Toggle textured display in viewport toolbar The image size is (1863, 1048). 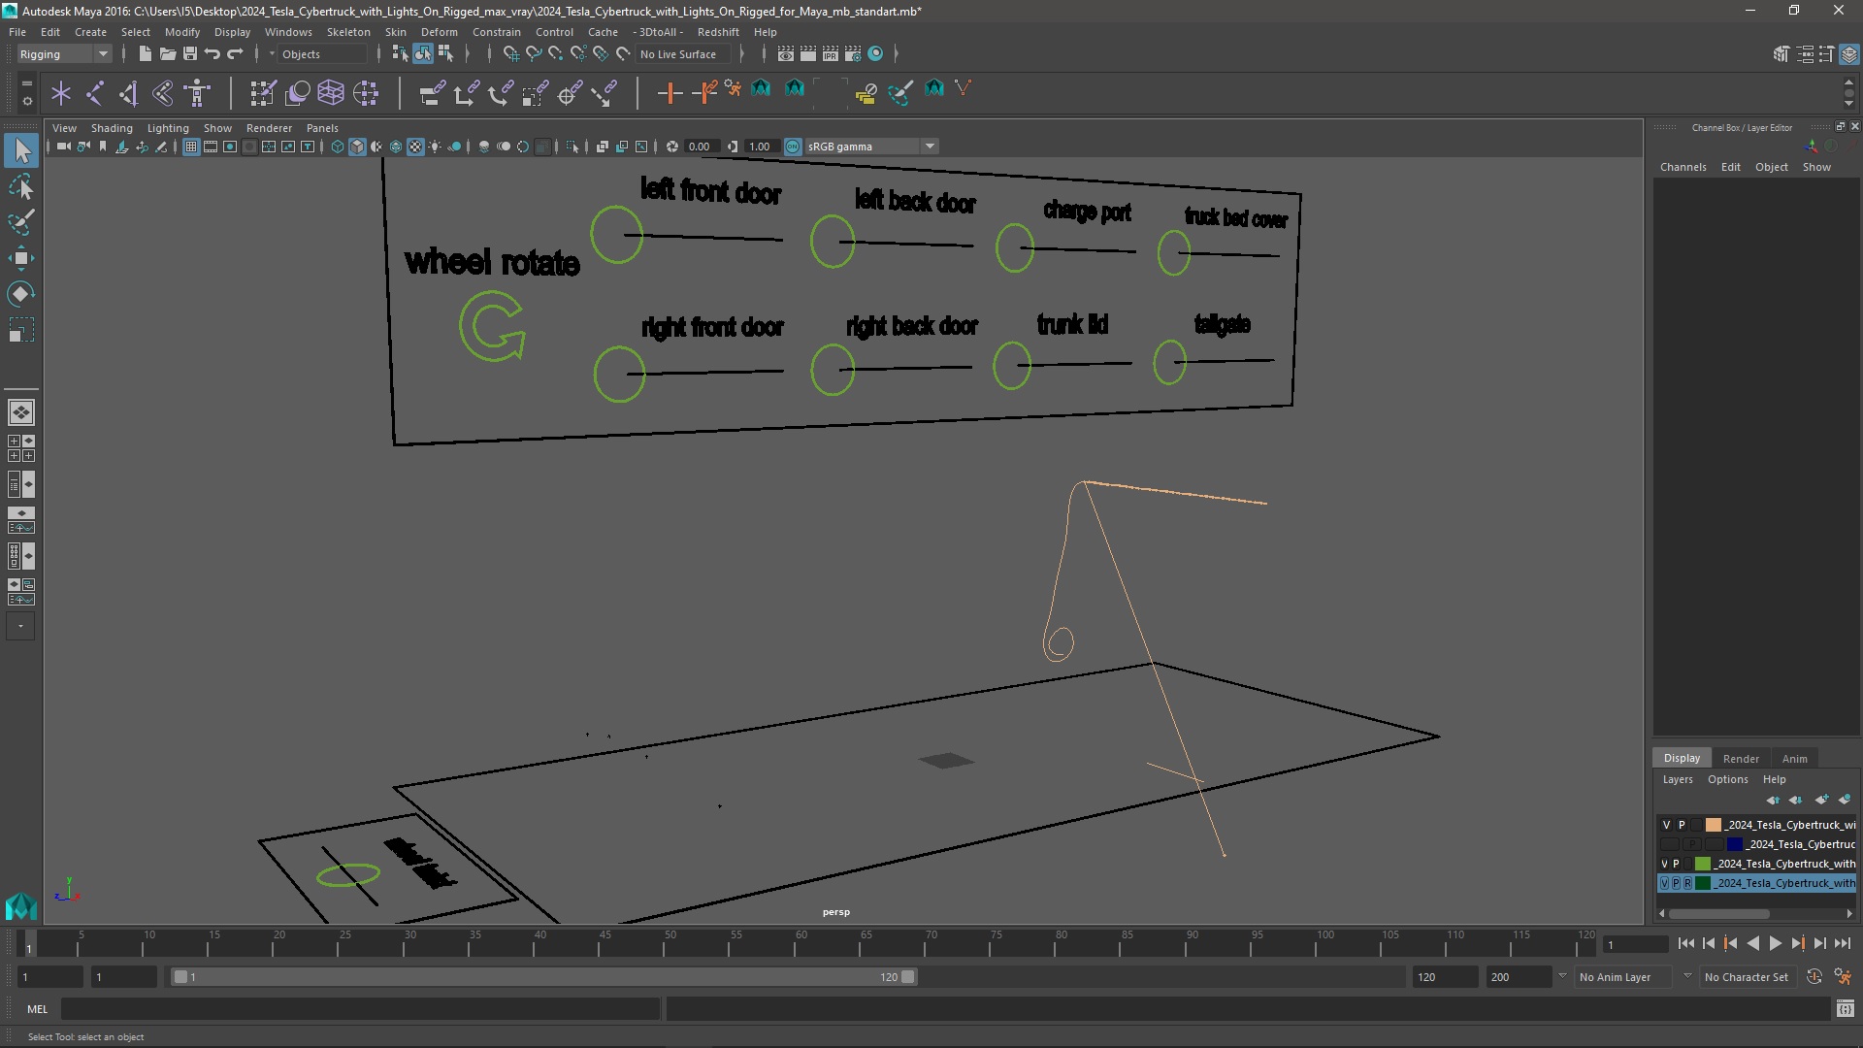pos(415,147)
